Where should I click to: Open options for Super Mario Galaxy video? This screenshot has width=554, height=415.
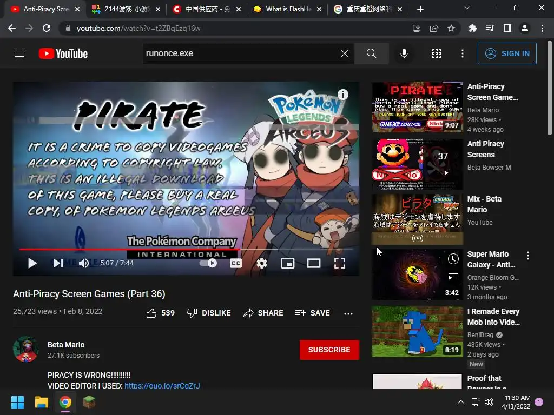(528, 256)
